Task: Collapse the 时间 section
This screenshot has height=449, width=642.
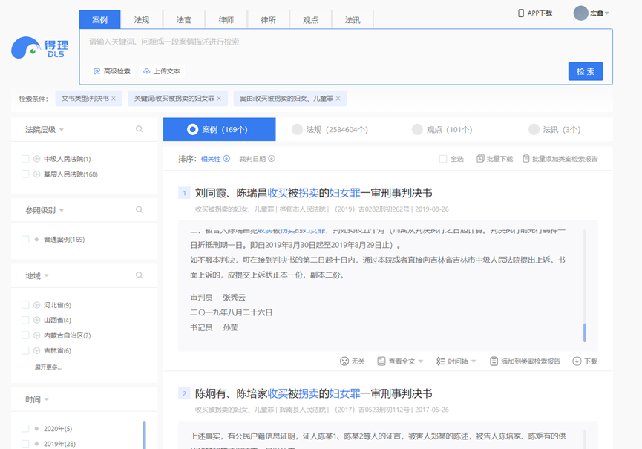Action: pyautogui.click(x=46, y=399)
